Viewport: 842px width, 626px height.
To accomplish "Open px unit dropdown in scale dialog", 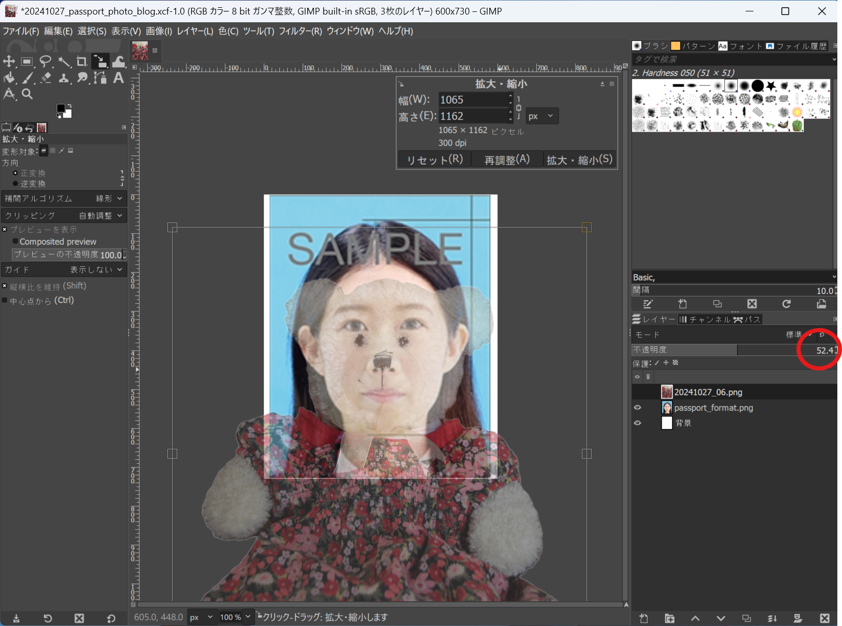I will tap(541, 116).
